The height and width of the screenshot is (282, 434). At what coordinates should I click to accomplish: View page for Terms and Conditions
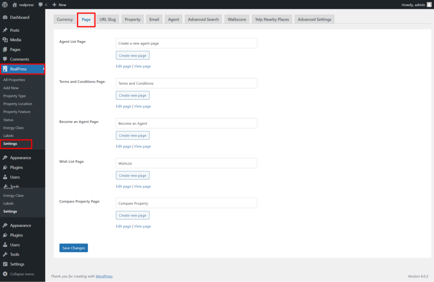pyautogui.click(x=142, y=106)
